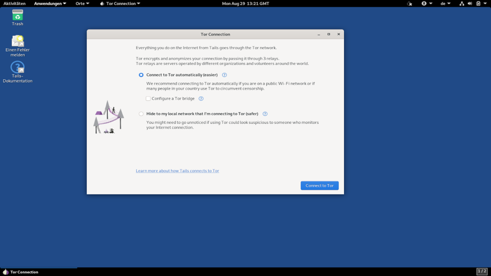Open Tails-Dokumentation desktop icon
Screen dimensions: 491x276
(18, 72)
